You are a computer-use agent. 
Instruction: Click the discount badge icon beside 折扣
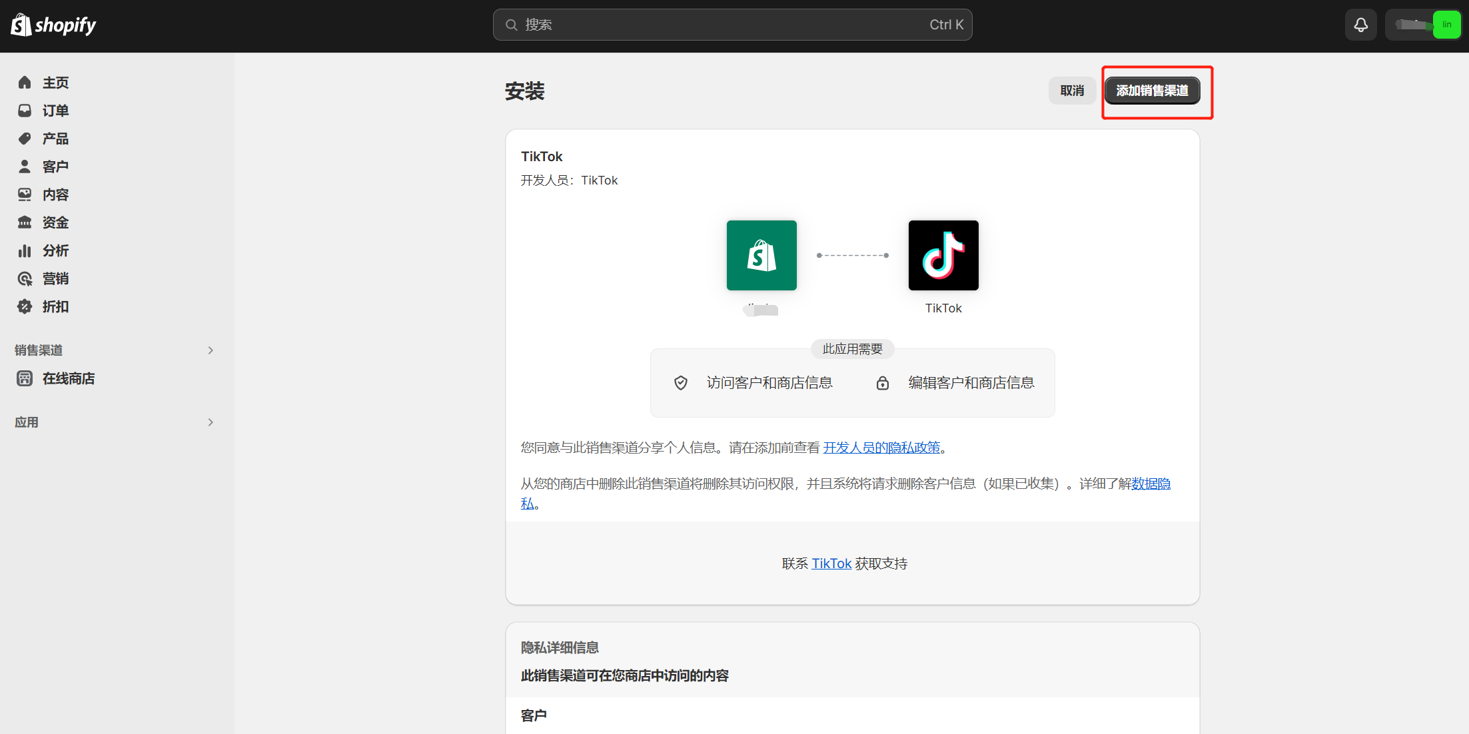coord(25,306)
